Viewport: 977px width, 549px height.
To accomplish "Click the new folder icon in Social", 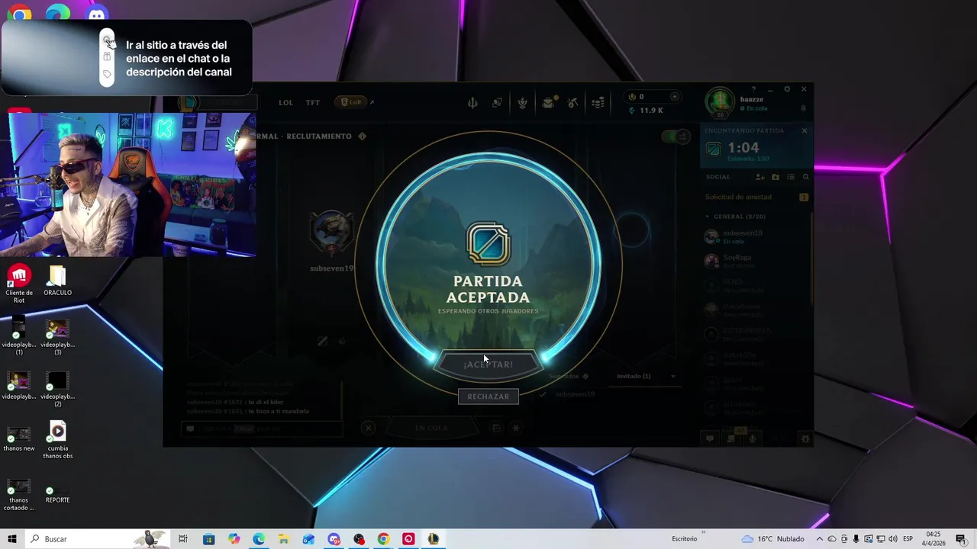I will click(775, 177).
